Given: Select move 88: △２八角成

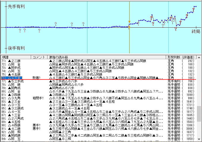Looking at the screenshot, I should pyautogui.click(x=12, y=119).
